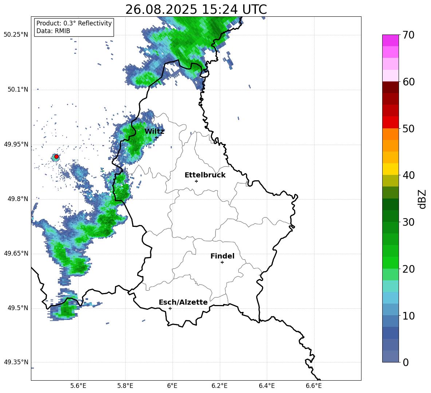The image size is (431, 393).
Task: Click the Findel location cross marker
Action: [x=222, y=262]
